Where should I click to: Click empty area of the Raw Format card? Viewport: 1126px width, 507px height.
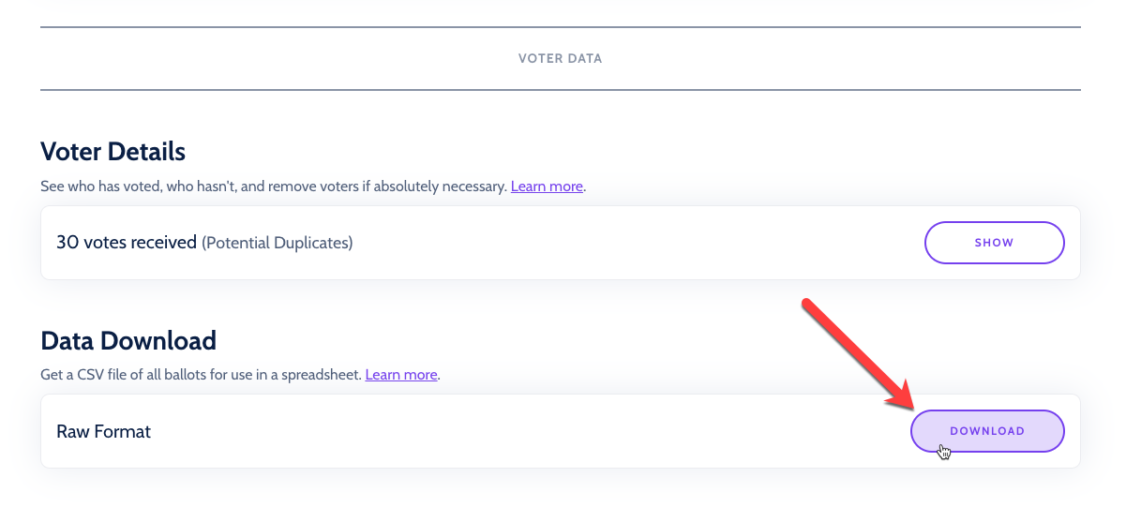click(525, 431)
